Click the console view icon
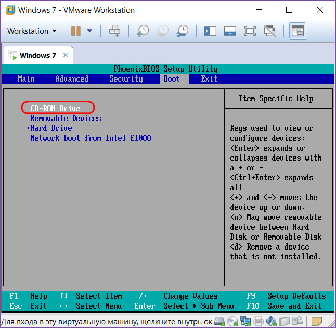336x328 pixels. click(x=298, y=31)
